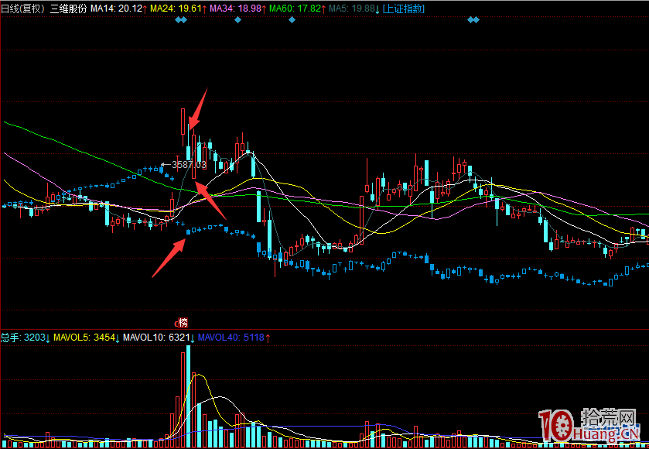Click the 三维股份 stock name
The width and height of the screenshot is (649, 449).
point(68,9)
